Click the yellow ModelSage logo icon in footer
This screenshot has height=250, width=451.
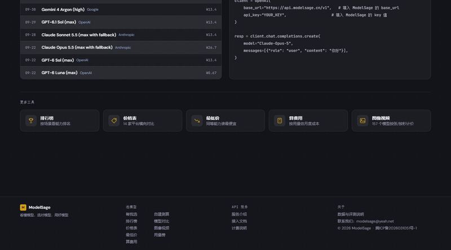click(x=23, y=207)
